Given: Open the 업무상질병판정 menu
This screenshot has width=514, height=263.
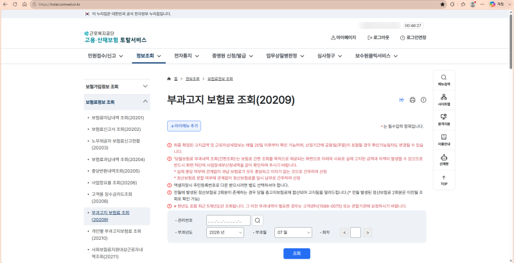Looking at the screenshot, I should [x=285, y=56].
